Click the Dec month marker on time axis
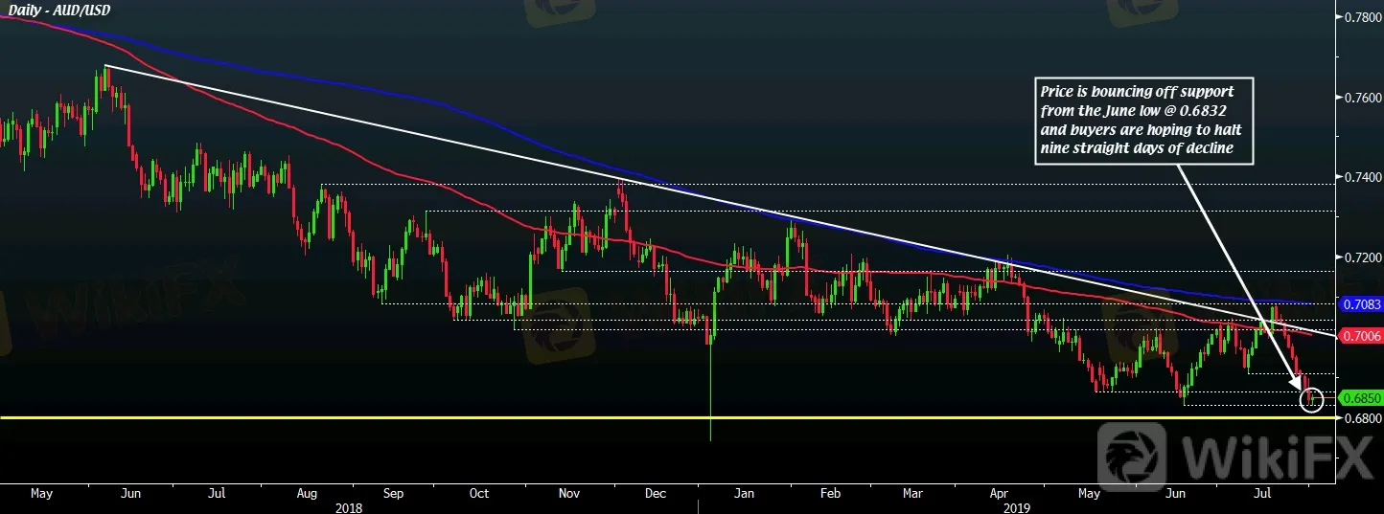The width and height of the screenshot is (1384, 514). coord(657,494)
